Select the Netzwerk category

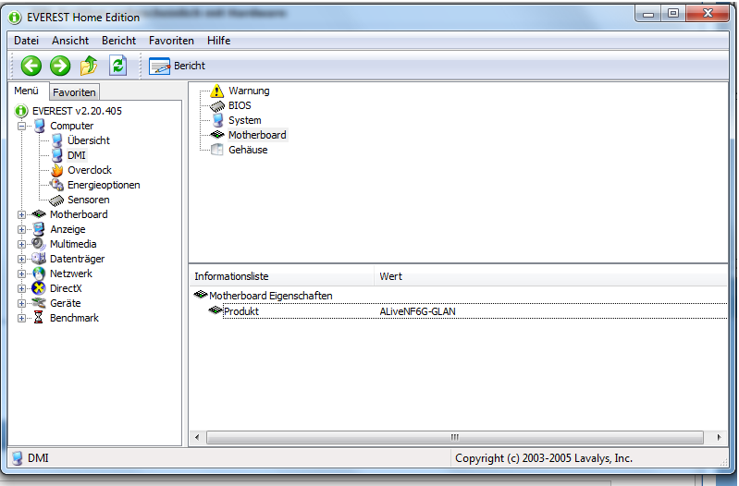point(62,273)
